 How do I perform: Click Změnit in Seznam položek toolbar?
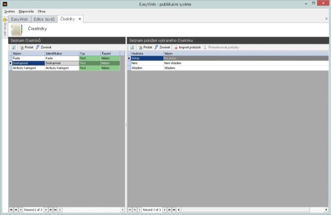click(x=162, y=47)
